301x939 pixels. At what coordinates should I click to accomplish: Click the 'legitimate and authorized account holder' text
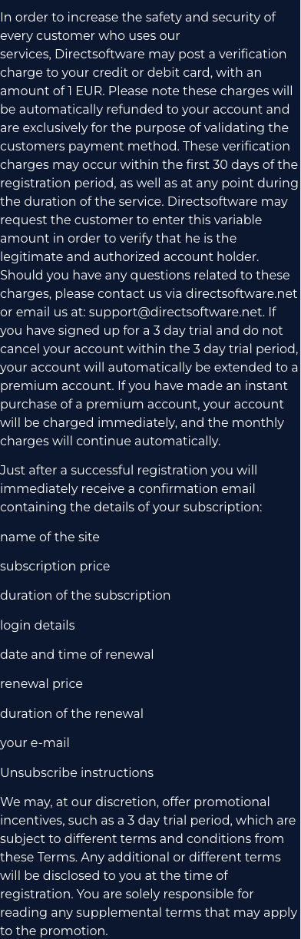tap(129, 256)
